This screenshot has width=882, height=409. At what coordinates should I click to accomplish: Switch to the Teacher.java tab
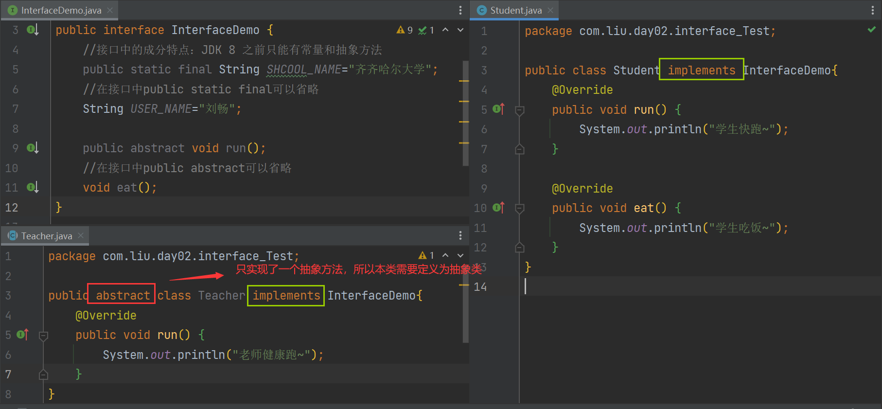47,236
